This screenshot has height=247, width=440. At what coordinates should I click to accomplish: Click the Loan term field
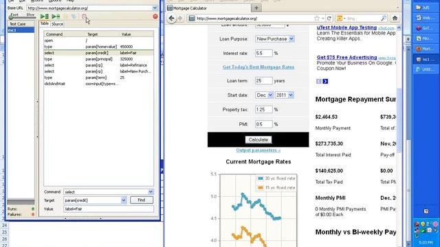click(x=264, y=81)
